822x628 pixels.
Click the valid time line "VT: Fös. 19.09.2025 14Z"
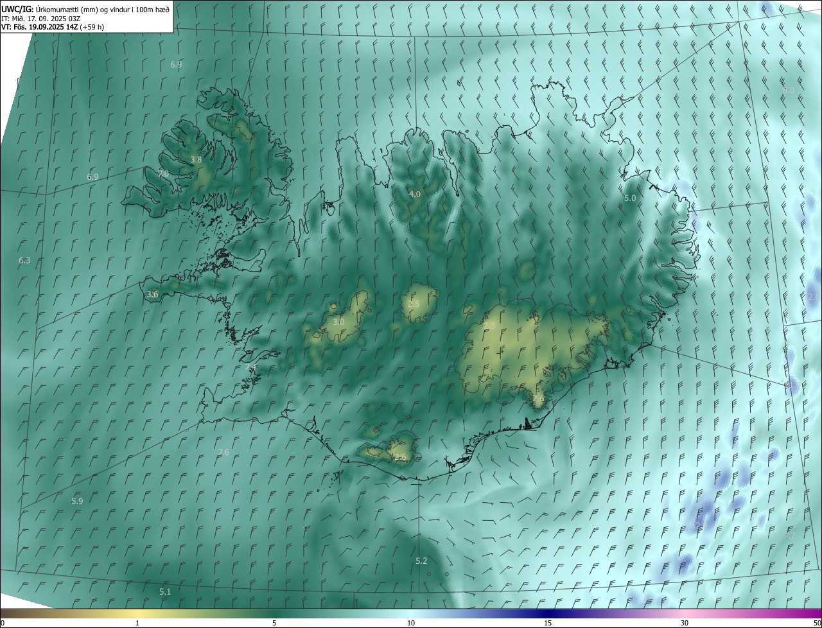tap(39, 27)
